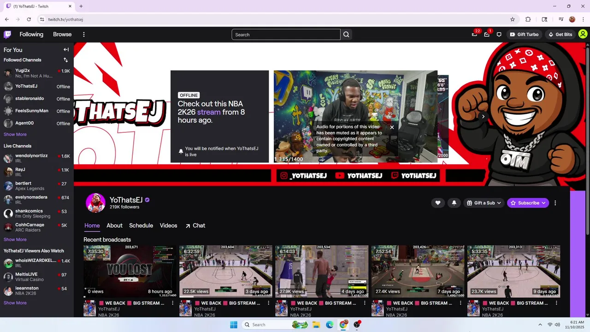Click the browser address bar
The width and height of the screenshot is (590, 332).
point(272,19)
